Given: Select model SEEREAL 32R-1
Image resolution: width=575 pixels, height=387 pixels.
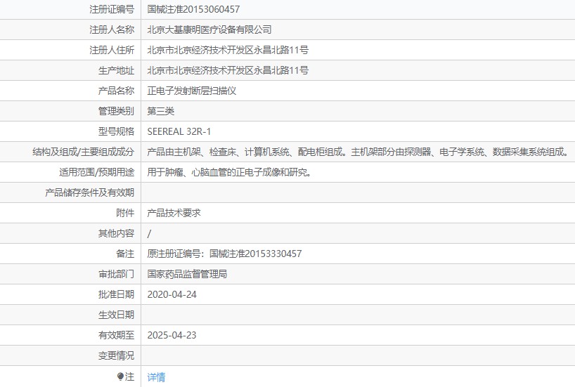Looking at the screenshot, I should pyautogui.click(x=179, y=131).
